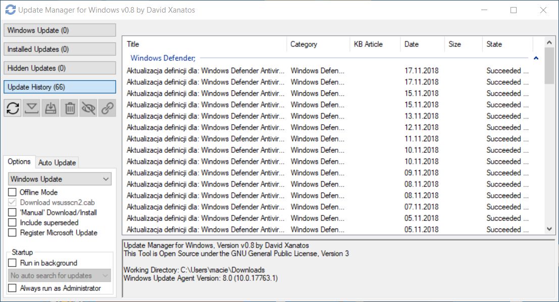The image size is (559, 302).
Task: Open Installed Updates (0) list
Action: 60,49
